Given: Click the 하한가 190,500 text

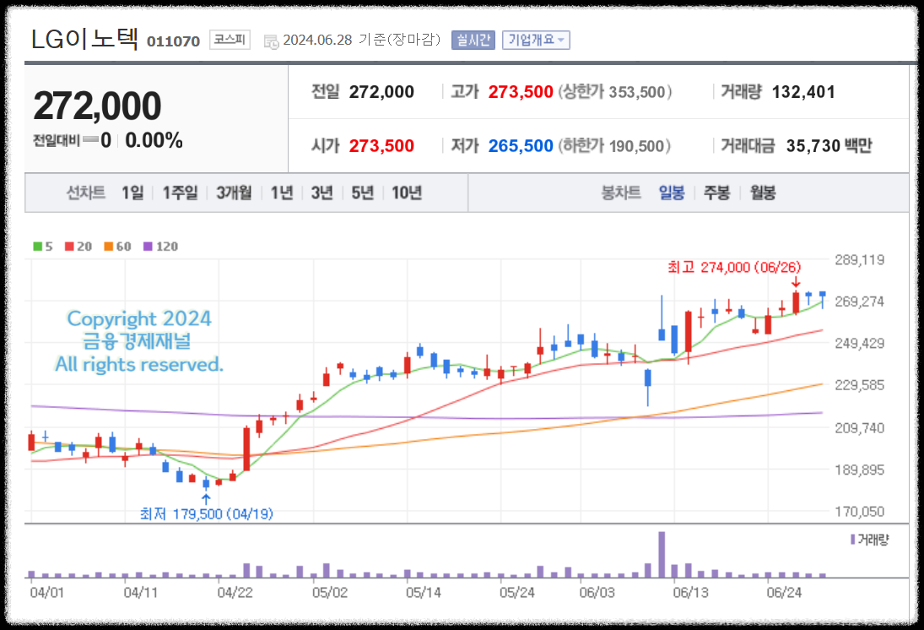Looking at the screenshot, I should [614, 146].
